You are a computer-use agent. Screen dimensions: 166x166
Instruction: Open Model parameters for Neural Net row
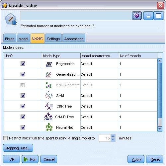click(100, 127)
